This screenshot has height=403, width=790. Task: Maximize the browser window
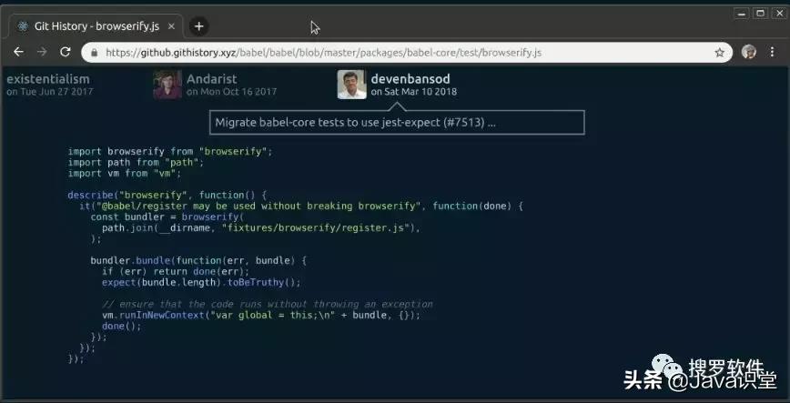point(760,13)
